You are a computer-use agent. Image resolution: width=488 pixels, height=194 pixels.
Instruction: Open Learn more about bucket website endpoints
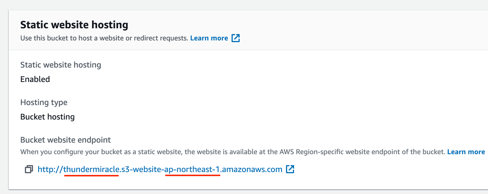point(466,152)
